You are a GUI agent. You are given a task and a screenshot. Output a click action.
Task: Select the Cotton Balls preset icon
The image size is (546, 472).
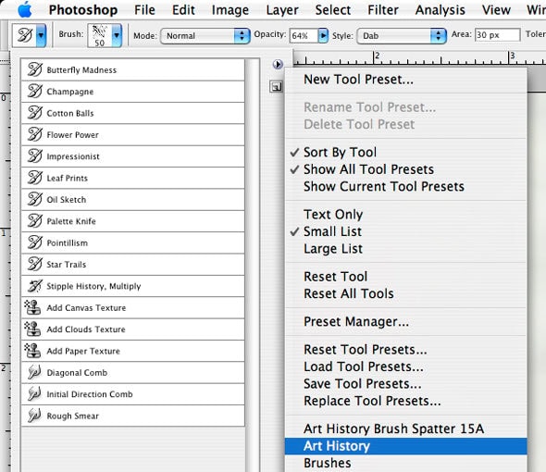coord(35,113)
